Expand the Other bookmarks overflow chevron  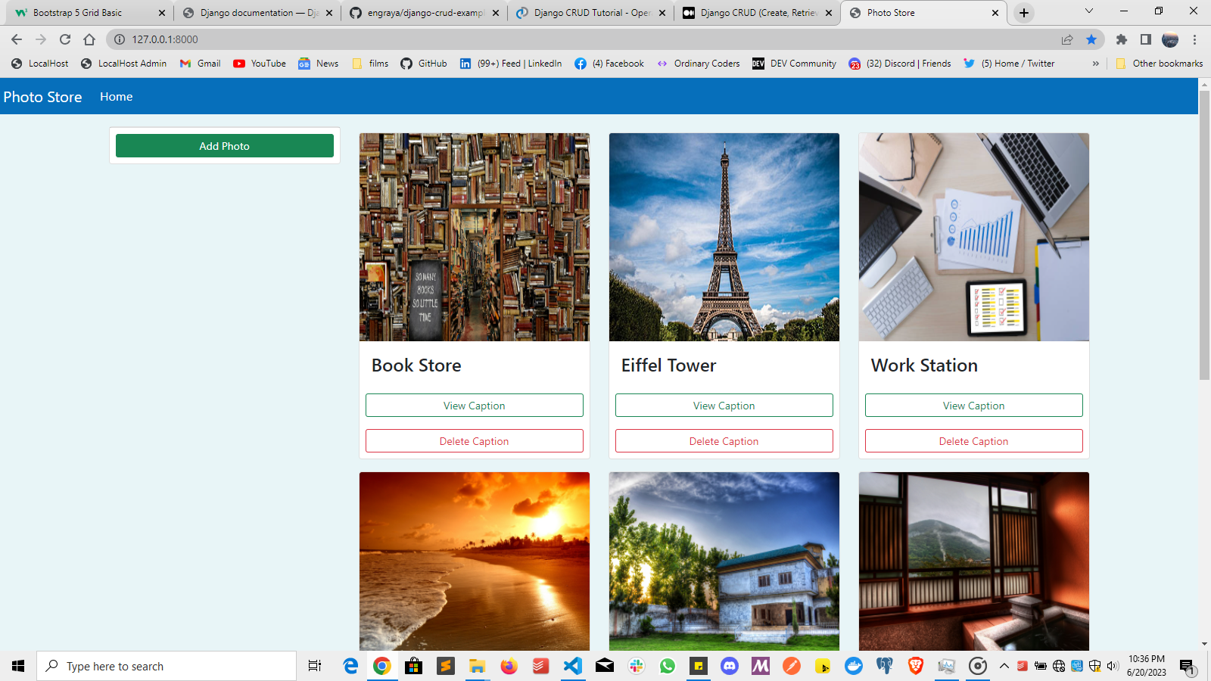[x=1095, y=64]
